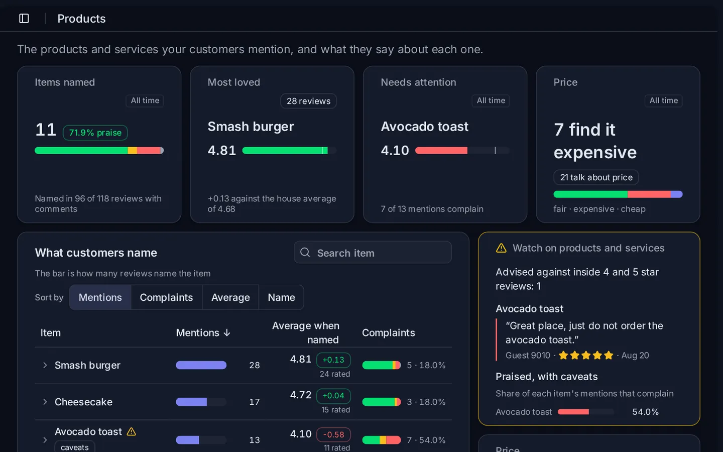Click the All time badge on Items named
Viewport: 723px width, 452px height.
(x=145, y=100)
